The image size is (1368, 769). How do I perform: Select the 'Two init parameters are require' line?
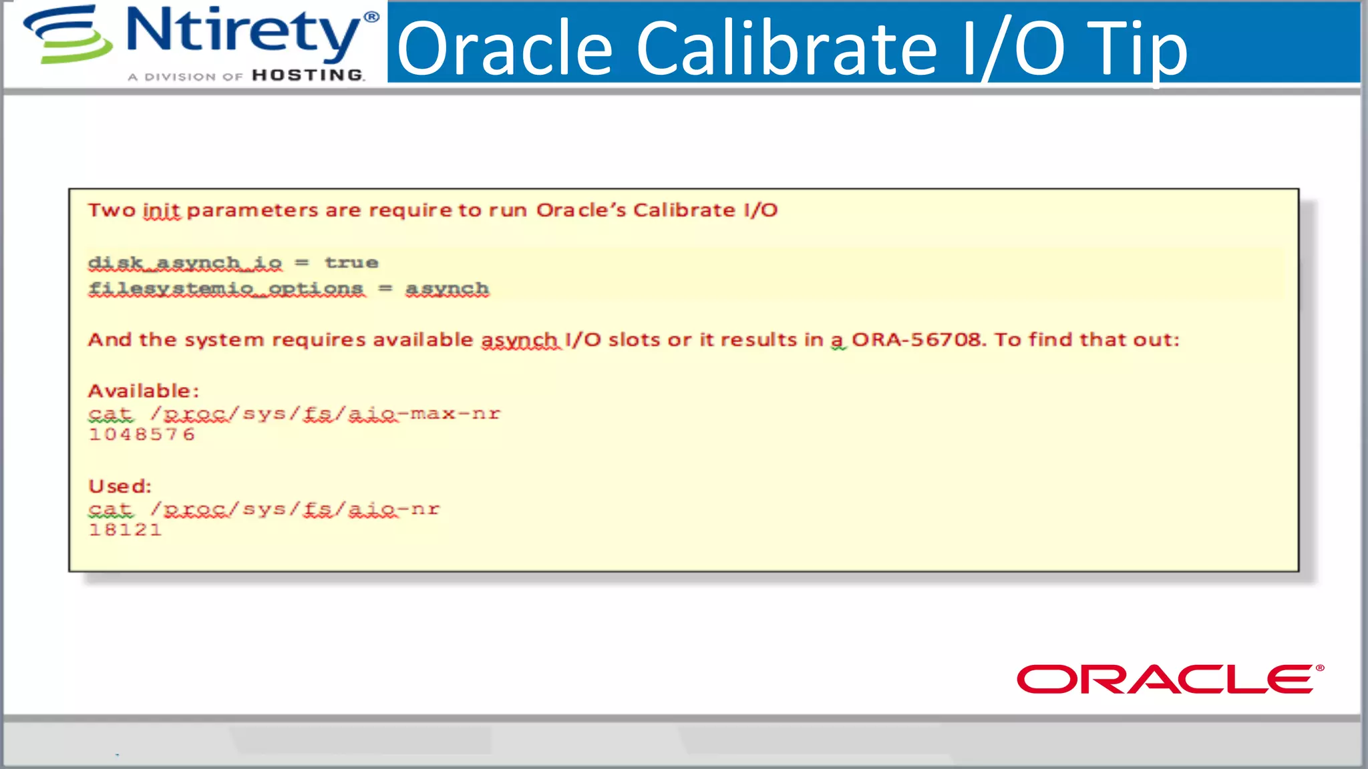433,210
